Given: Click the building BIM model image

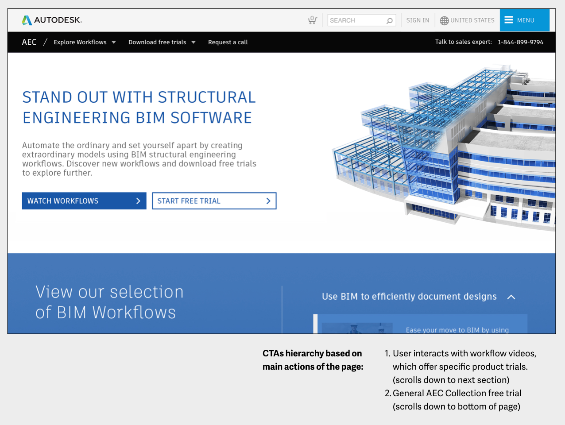Looking at the screenshot, I should (x=444, y=148).
